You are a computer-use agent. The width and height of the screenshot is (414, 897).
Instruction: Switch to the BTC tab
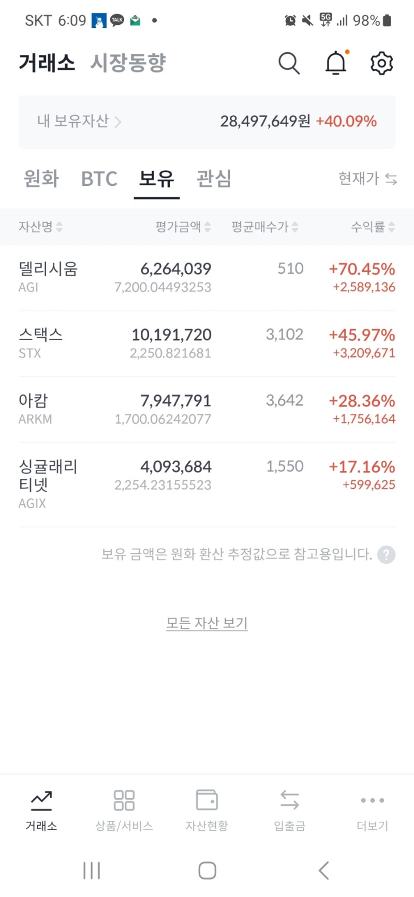point(98,180)
